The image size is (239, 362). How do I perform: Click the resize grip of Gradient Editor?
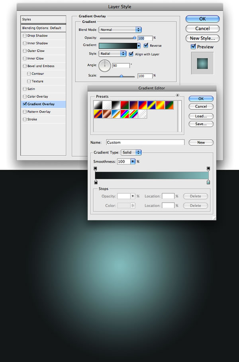click(x=214, y=218)
